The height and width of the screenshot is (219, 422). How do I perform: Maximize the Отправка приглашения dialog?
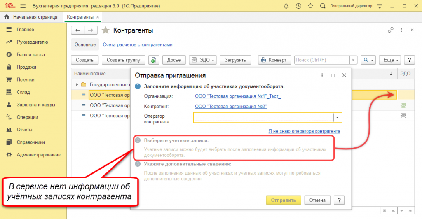[333, 75]
